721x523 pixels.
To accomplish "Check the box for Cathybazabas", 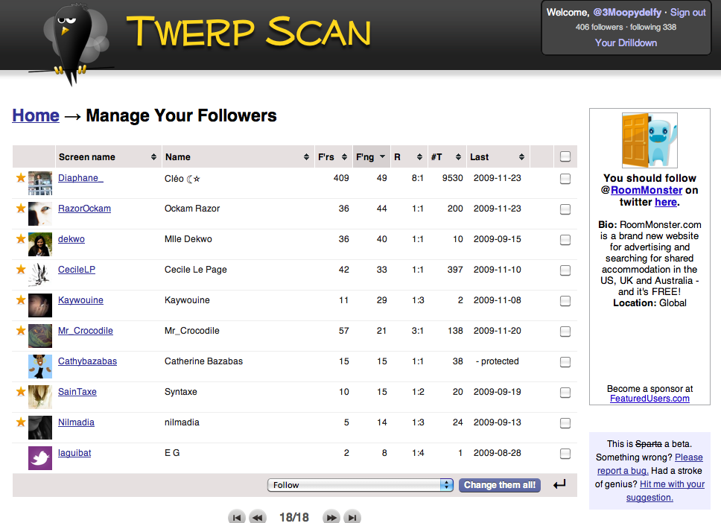I will pos(565,362).
